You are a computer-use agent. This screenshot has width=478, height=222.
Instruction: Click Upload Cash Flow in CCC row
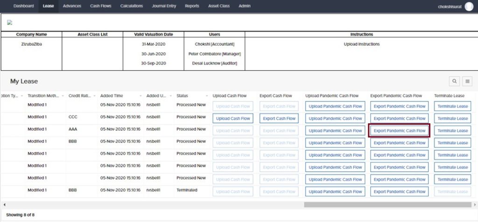[x=233, y=118]
